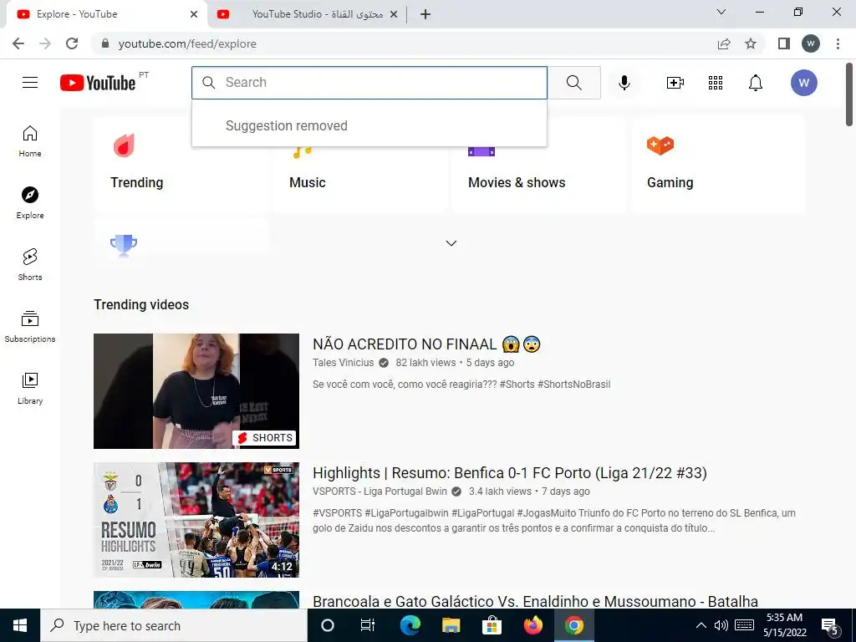
Task: Open the Windows Start menu
Action: (x=20, y=625)
